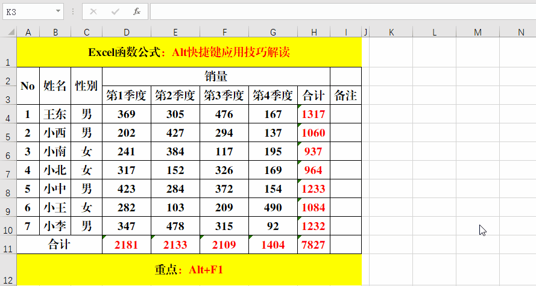
Task: Click the '第3季度' header cell
Action: click(x=224, y=95)
